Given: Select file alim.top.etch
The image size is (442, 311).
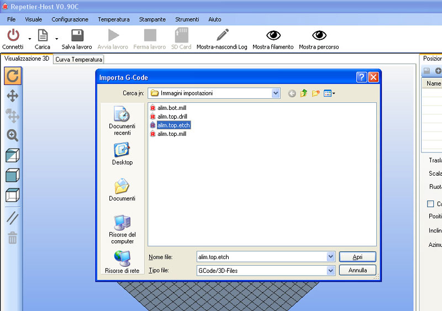Looking at the screenshot, I should pyautogui.click(x=170, y=125).
